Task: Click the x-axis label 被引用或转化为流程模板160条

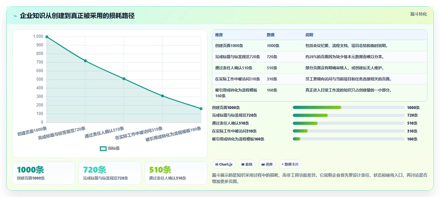Action: (173, 134)
